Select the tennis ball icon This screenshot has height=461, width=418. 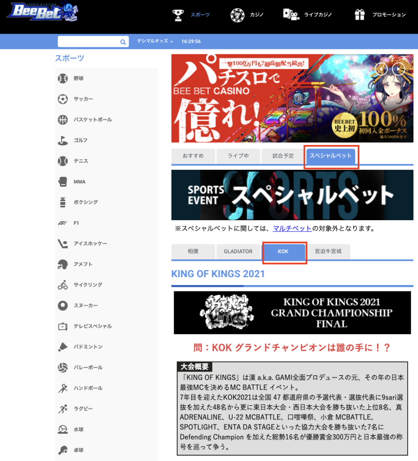tap(63, 161)
